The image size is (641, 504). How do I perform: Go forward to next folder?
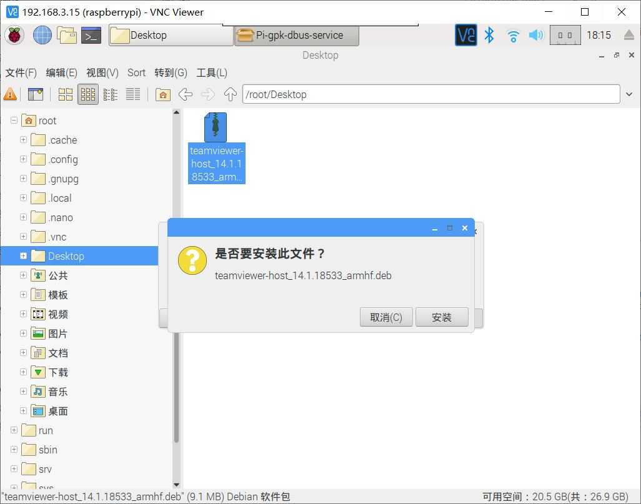coord(207,94)
